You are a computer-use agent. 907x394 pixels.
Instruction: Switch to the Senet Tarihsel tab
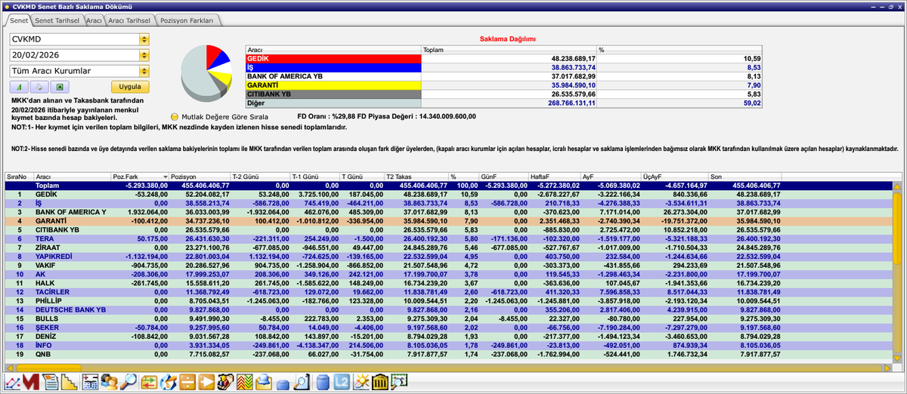(x=57, y=20)
